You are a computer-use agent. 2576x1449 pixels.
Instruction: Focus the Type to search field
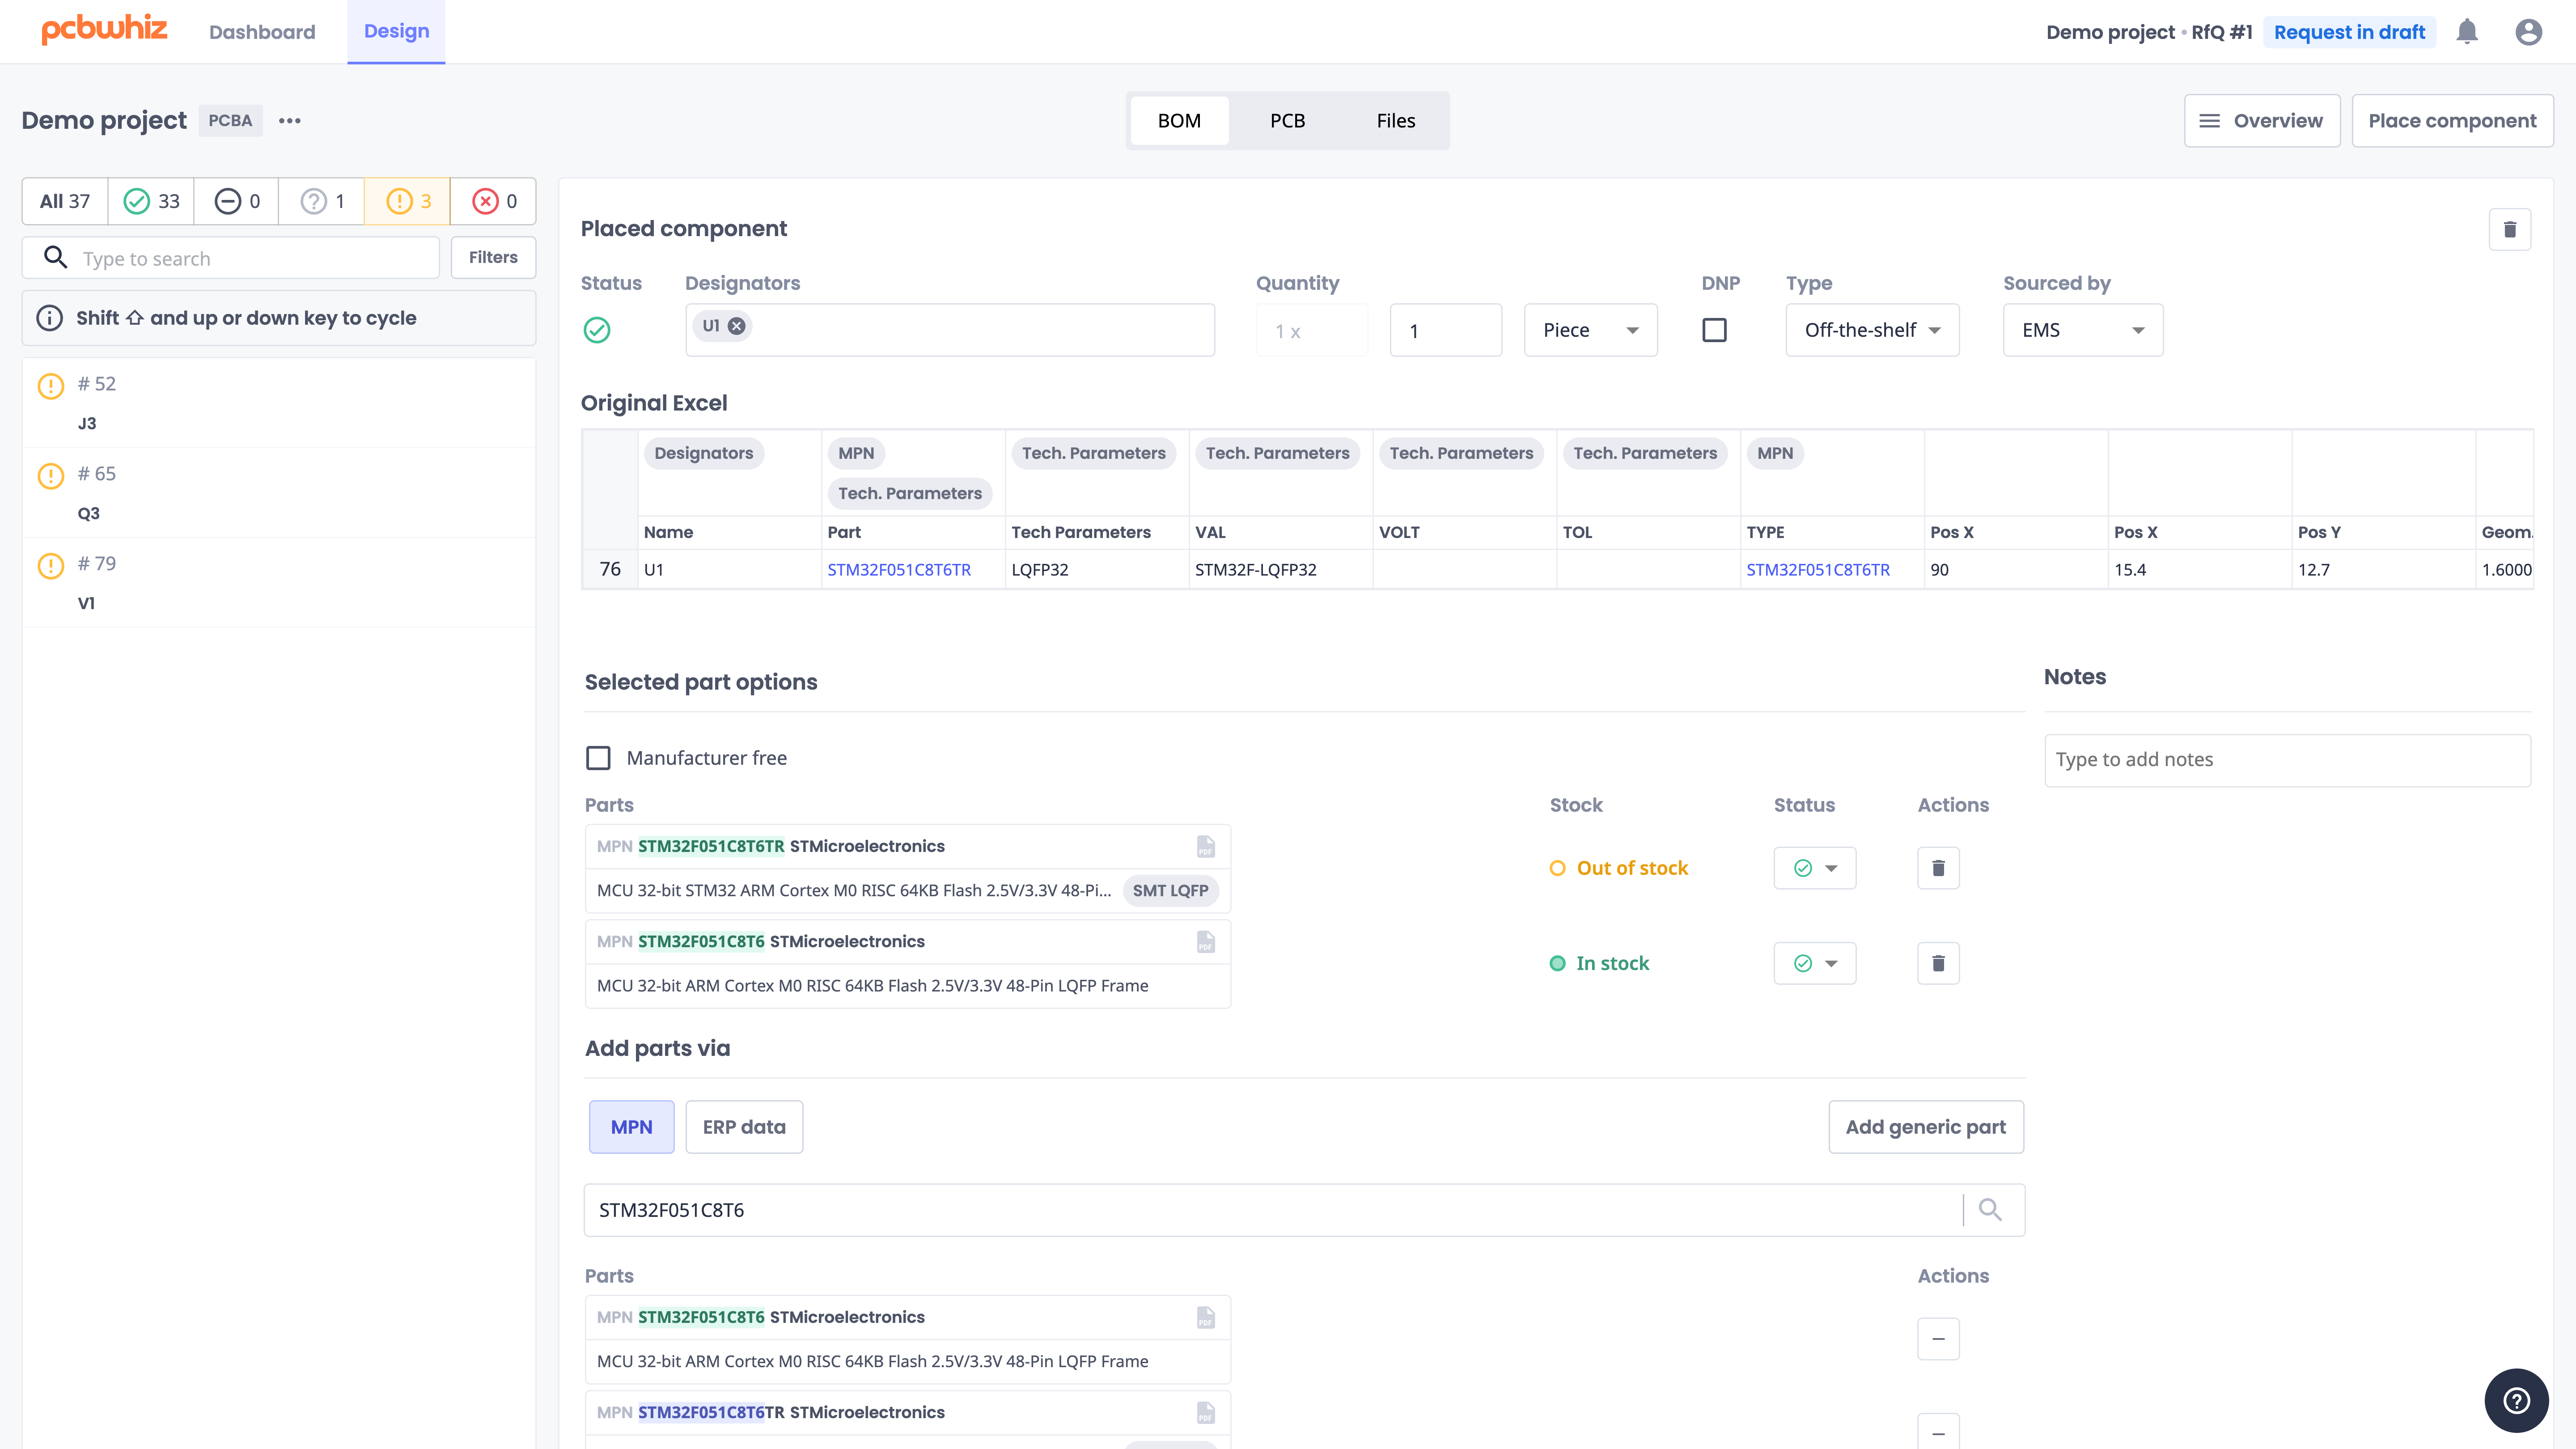(x=231, y=258)
